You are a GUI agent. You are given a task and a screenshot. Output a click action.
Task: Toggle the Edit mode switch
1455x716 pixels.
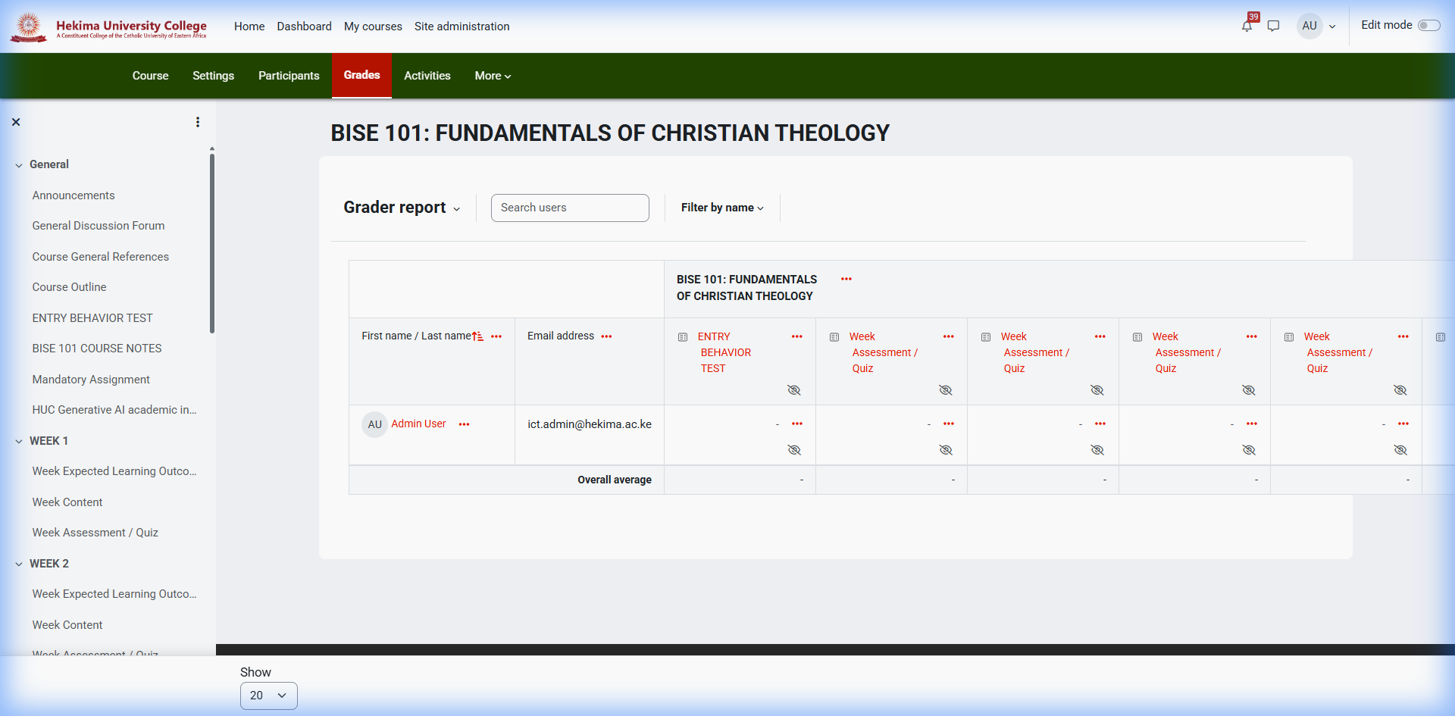[1428, 25]
